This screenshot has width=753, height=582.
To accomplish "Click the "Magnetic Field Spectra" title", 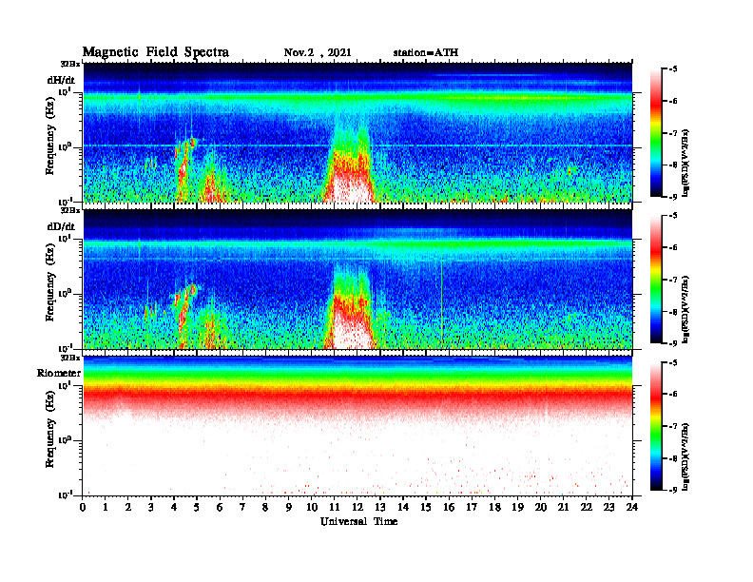I will click(x=156, y=52).
